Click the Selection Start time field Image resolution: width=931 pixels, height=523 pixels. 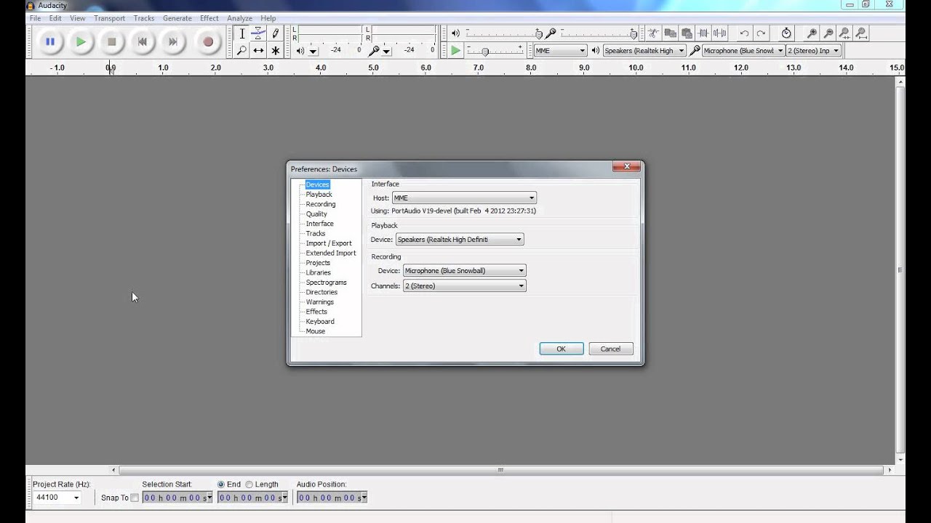(x=177, y=498)
